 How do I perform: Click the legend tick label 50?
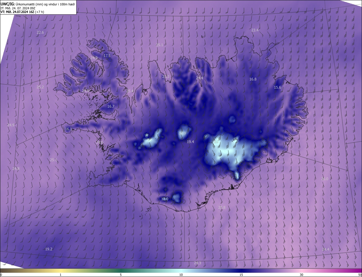pyautogui.click(x=360, y=275)
